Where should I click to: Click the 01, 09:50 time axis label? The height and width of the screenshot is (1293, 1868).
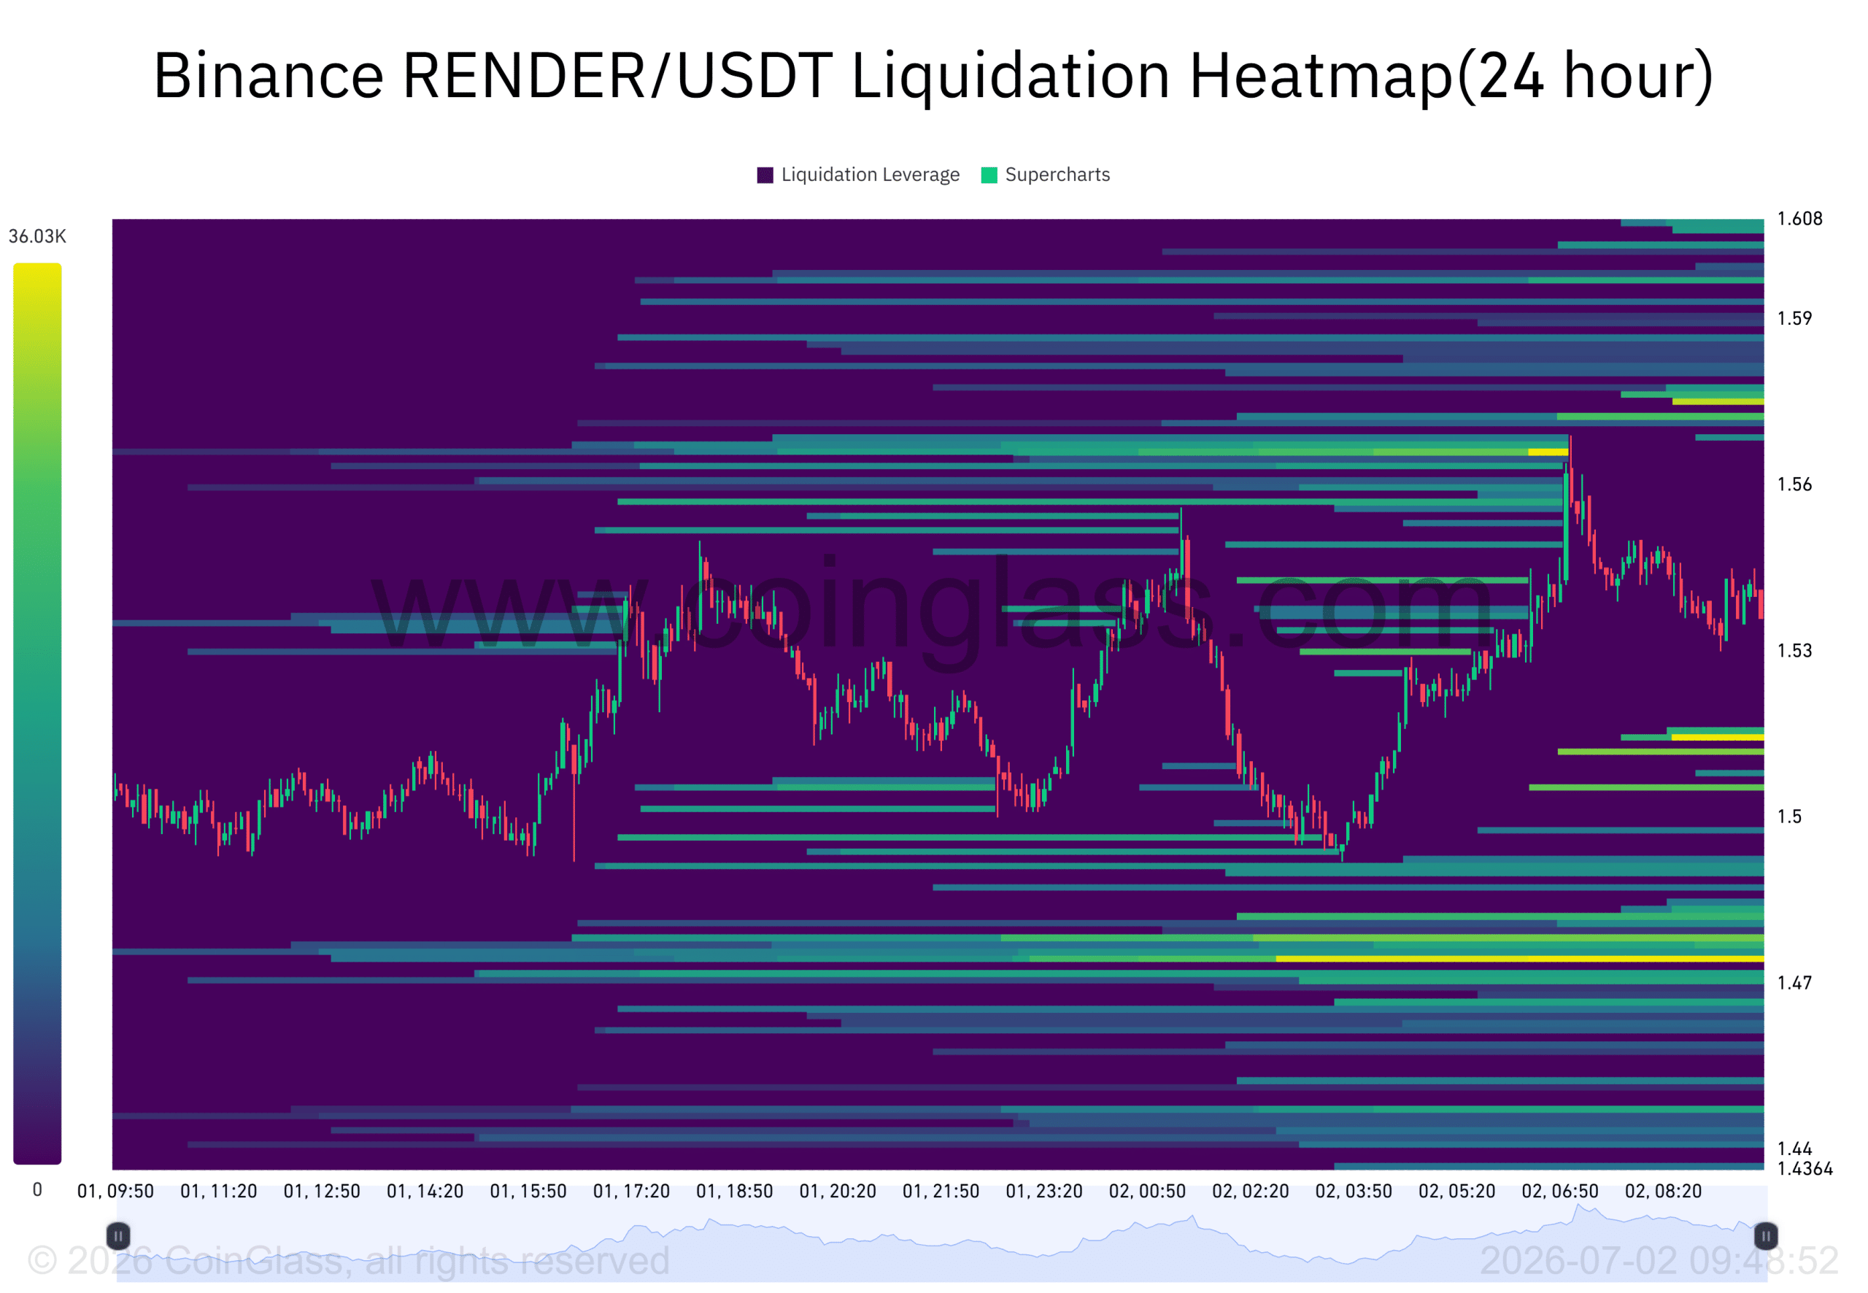[115, 1192]
